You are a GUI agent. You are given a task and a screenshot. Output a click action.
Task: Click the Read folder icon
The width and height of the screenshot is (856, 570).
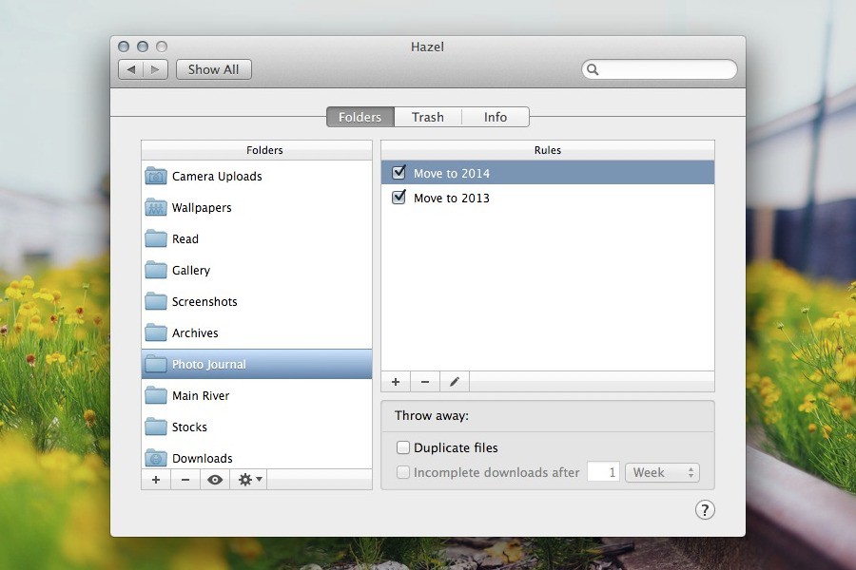pyautogui.click(x=156, y=238)
